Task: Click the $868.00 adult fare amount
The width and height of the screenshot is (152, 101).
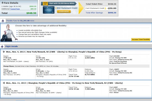Action: click(33, 6)
